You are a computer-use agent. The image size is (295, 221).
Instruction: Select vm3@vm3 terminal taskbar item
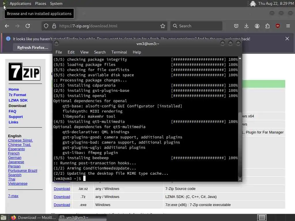pyautogui.click(x=83, y=218)
